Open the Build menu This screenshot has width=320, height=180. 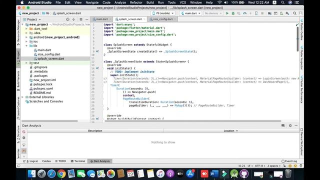pyautogui.click(x=150, y=2)
